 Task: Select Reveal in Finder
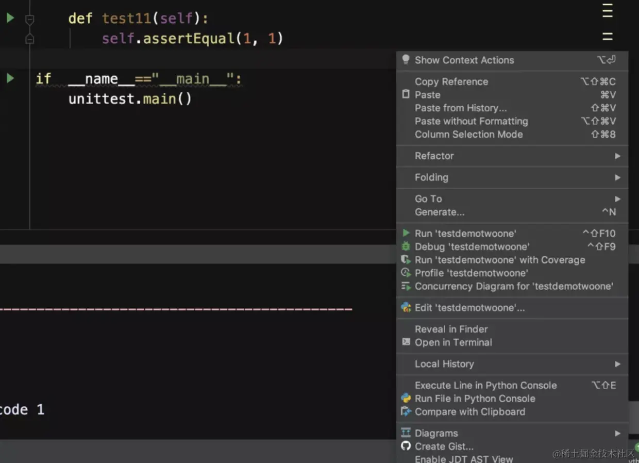[x=512, y=329]
